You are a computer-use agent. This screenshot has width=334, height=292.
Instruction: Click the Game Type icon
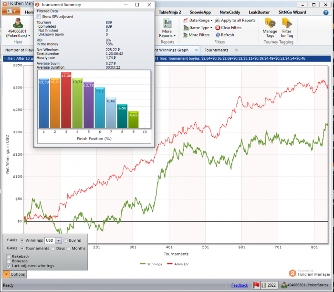(x=186, y=28)
